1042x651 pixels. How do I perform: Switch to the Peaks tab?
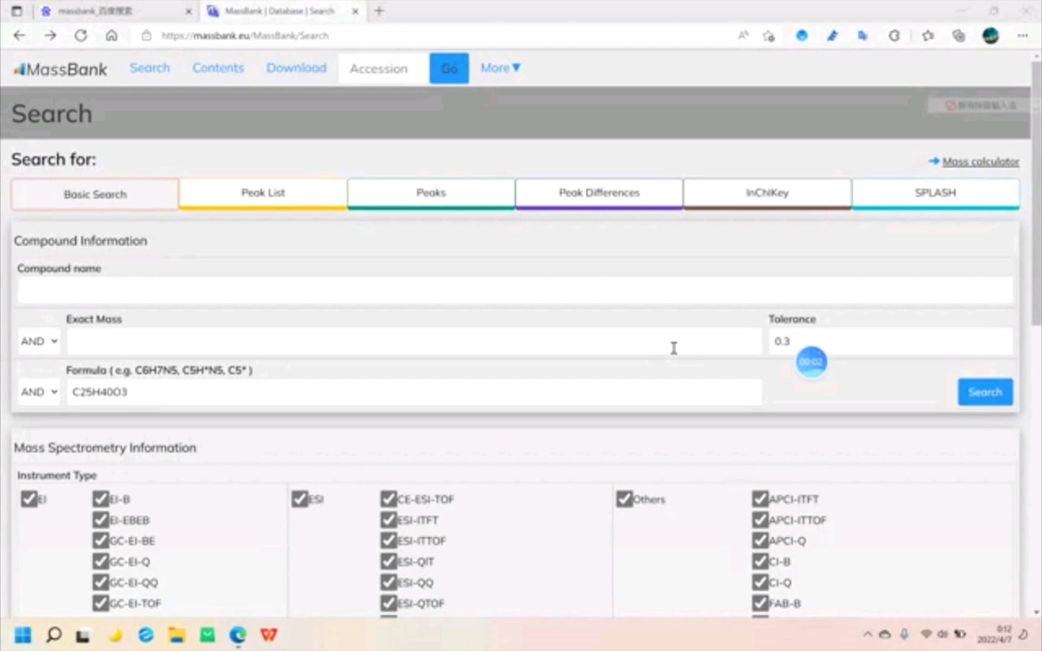tap(431, 193)
